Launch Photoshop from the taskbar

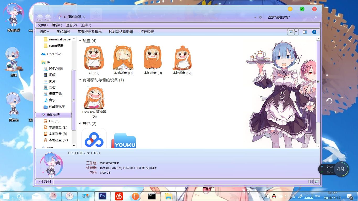(x=102, y=196)
